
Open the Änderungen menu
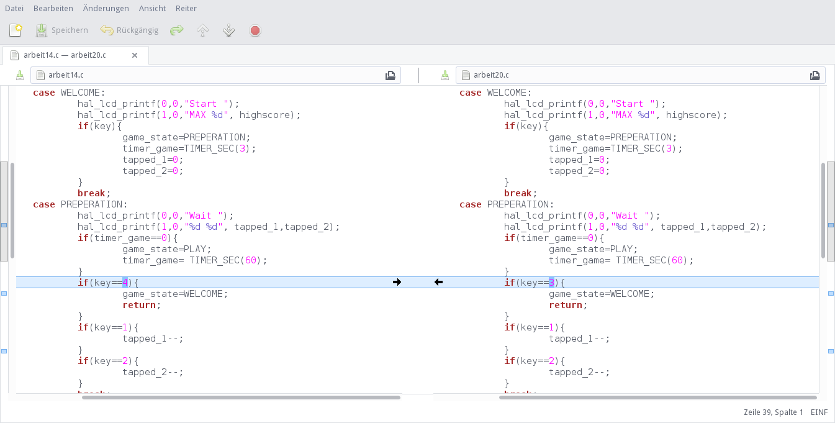point(106,8)
